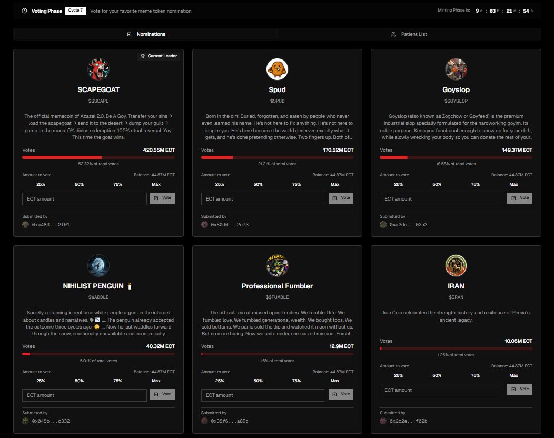Image resolution: width=554 pixels, height=438 pixels.
Task: Click submitter avatar next to 0x35f6...a89c
Action: coord(204,421)
